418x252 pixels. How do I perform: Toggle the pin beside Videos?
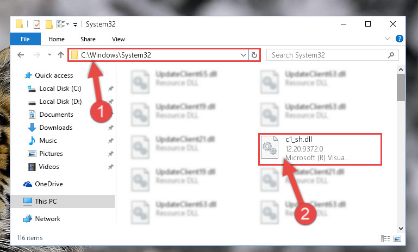(x=111, y=167)
